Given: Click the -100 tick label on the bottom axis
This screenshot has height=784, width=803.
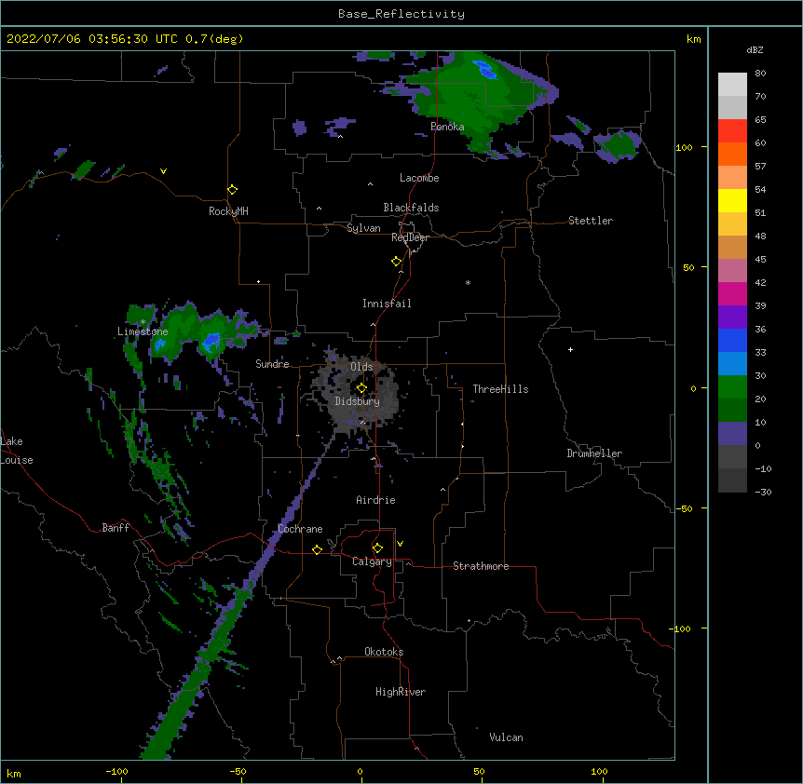Looking at the screenshot, I should [x=117, y=771].
